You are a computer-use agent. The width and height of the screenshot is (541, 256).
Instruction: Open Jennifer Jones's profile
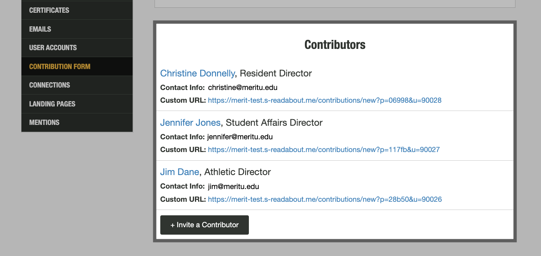[190, 122]
